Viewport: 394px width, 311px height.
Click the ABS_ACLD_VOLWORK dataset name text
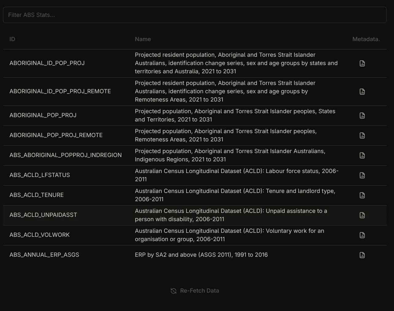[229, 235]
